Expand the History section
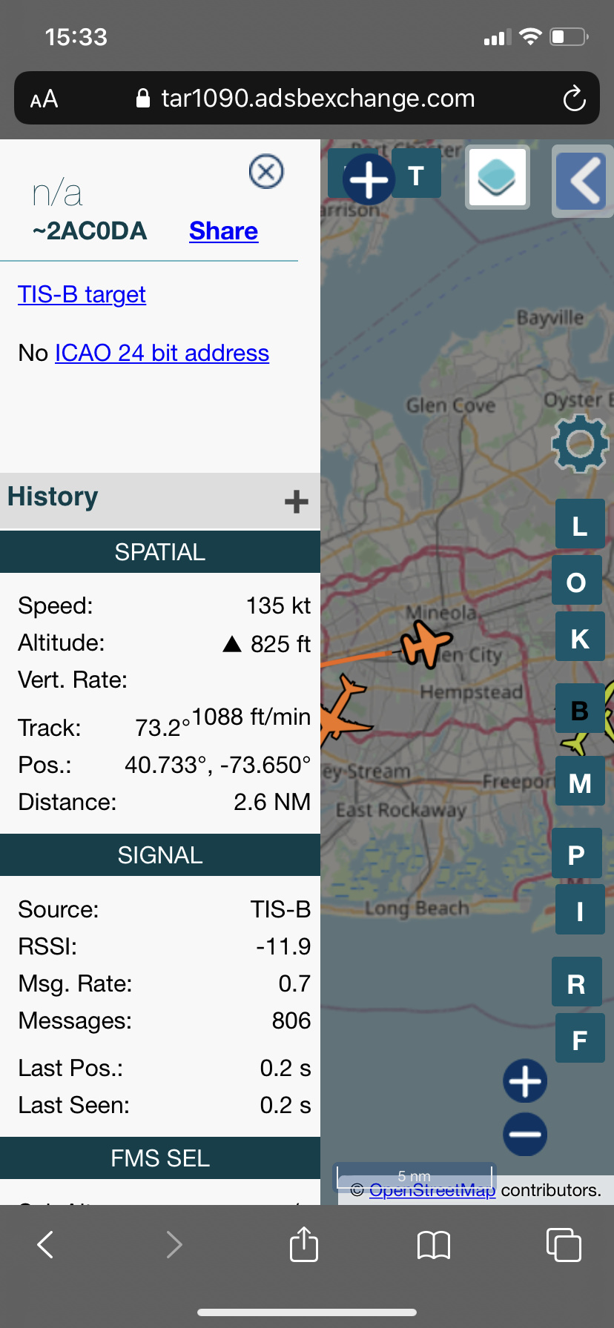 pyautogui.click(x=296, y=502)
